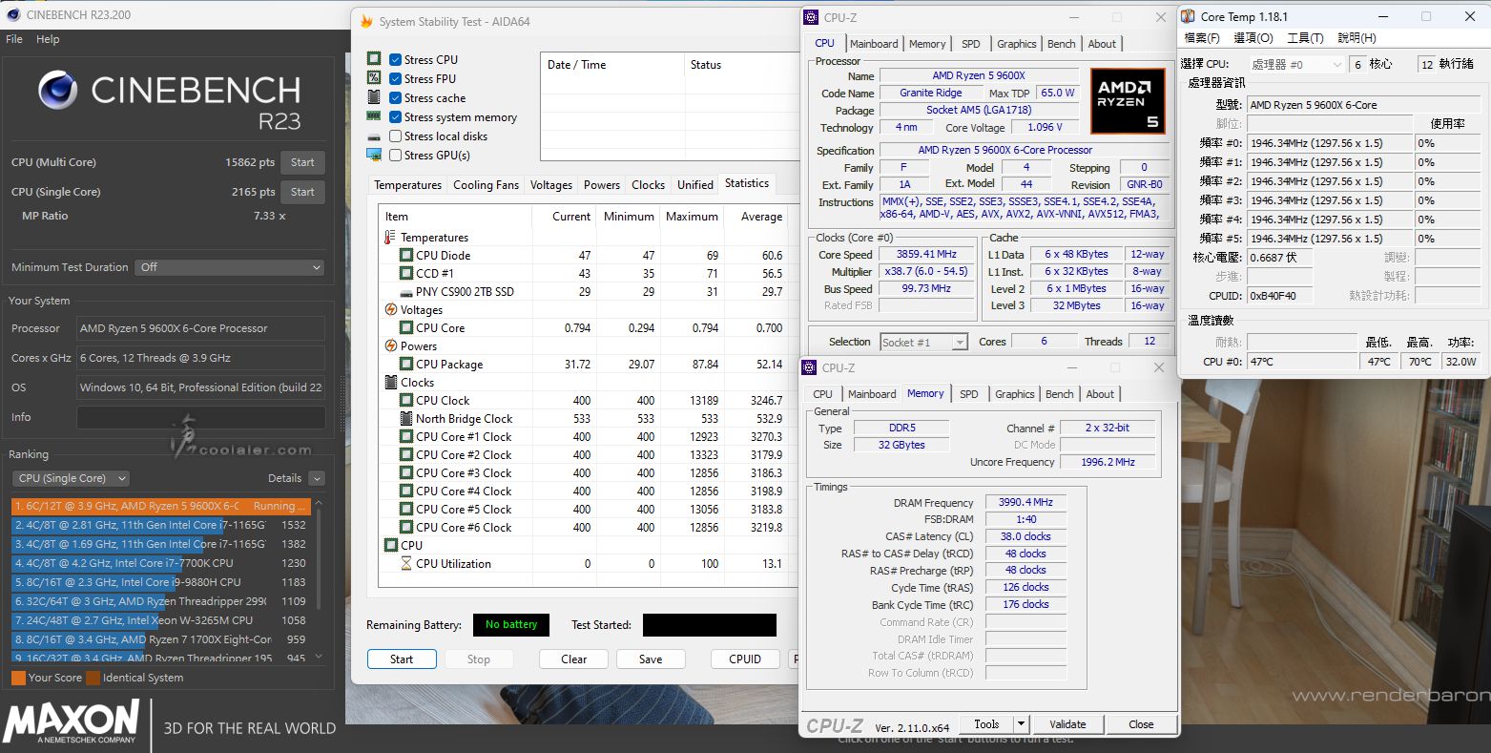1491x753 pixels.
Task: Click the Stress CPU chip icon
Action: [x=374, y=59]
